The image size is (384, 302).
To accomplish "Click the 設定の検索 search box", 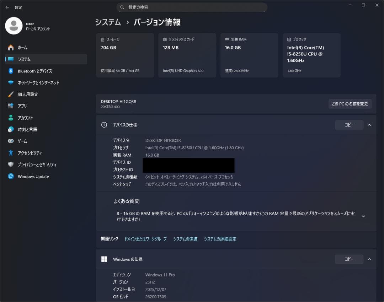I will [x=192, y=7].
